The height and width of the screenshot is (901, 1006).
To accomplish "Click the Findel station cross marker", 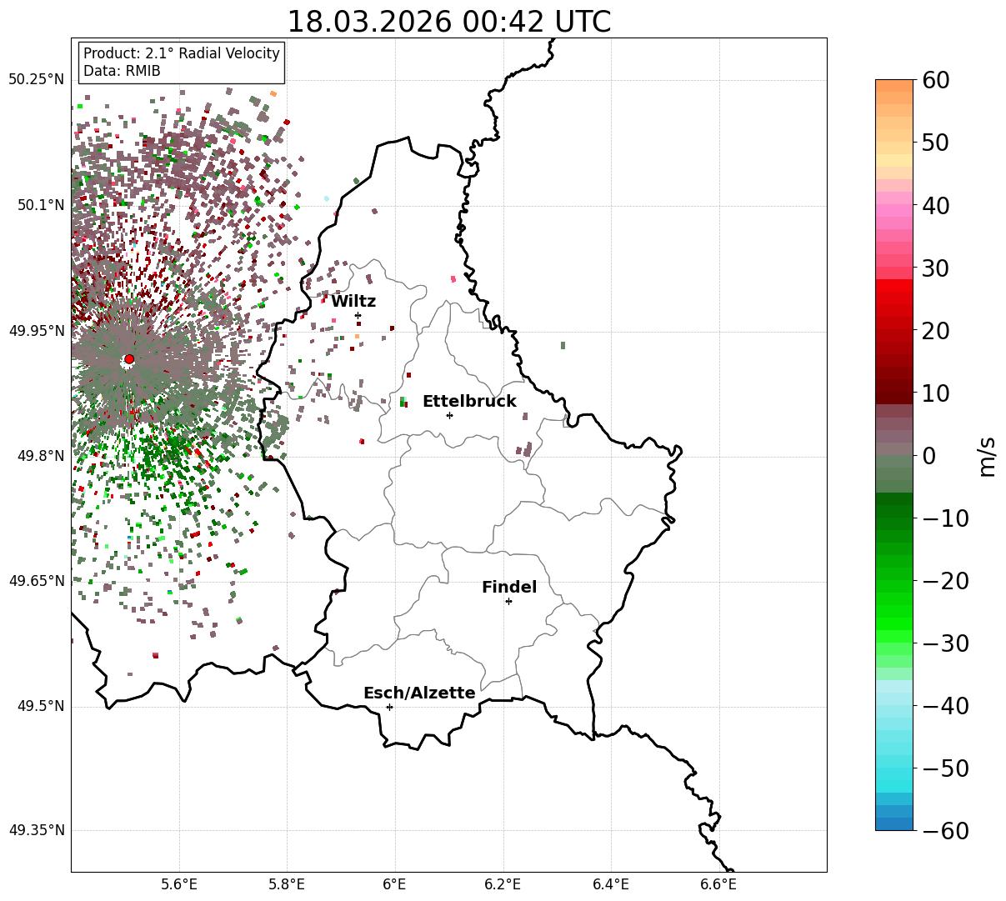I will [x=508, y=601].
